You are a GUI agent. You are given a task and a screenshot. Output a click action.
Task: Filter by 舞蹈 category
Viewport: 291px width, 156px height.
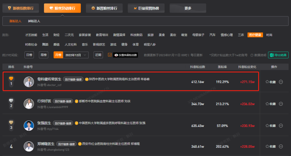pyautogui.click(x=45, y=44)
